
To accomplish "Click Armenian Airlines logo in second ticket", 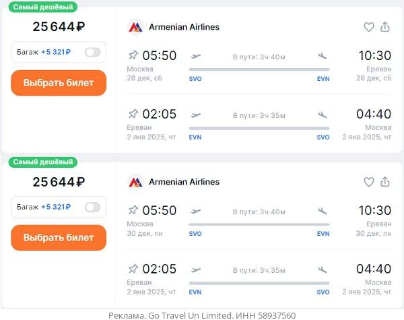I will coord(135,182).
